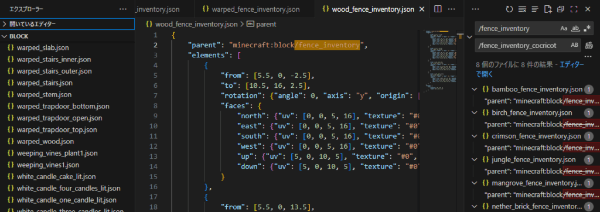Toggle match case in search
This screenshot has width=600, height=212.
click(x=564, y=28)
